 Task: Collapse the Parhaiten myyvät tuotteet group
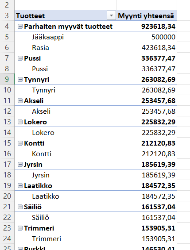tap(20, 27)
